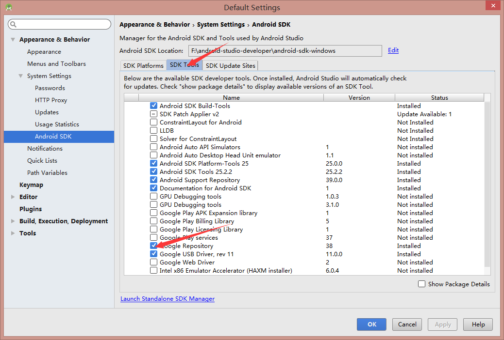Expand the Editor tree node
This screenshot has width=504, height=340.
tap(13, 197)
